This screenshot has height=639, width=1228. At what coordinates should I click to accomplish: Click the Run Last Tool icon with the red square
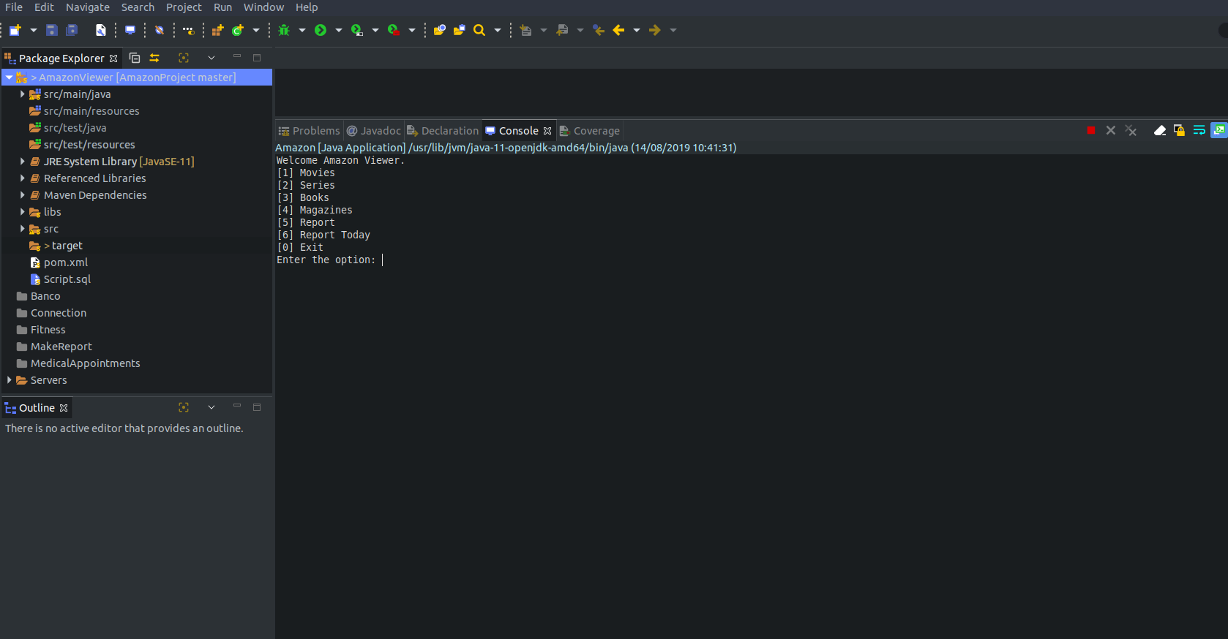tap(394, 30)
